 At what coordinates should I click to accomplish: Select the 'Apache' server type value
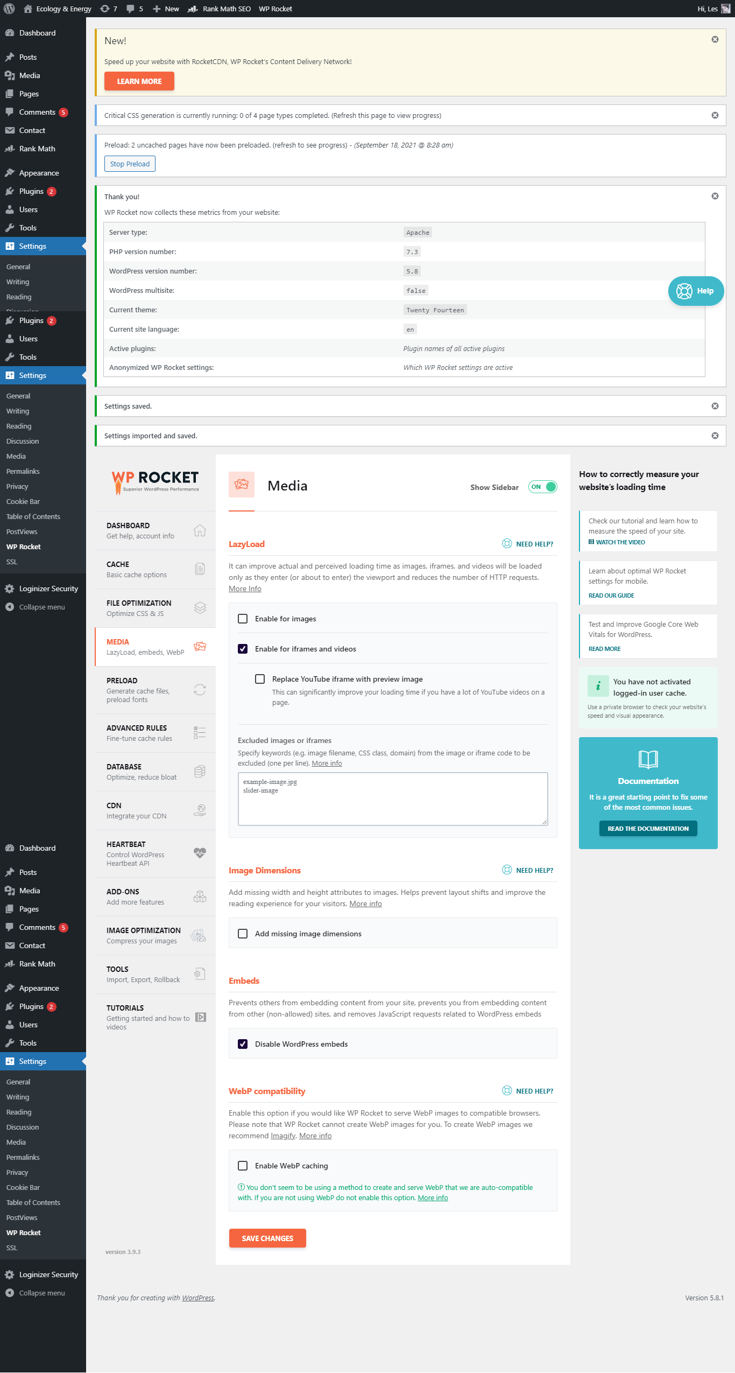coord(418,232)
